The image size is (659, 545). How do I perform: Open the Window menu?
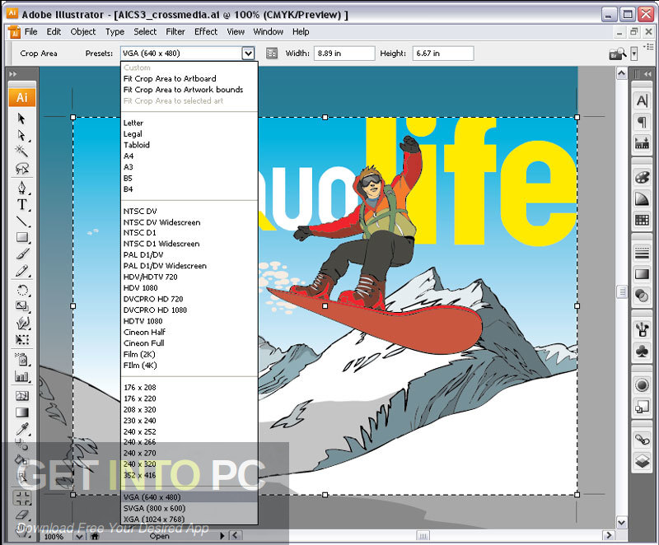[268, 31]
